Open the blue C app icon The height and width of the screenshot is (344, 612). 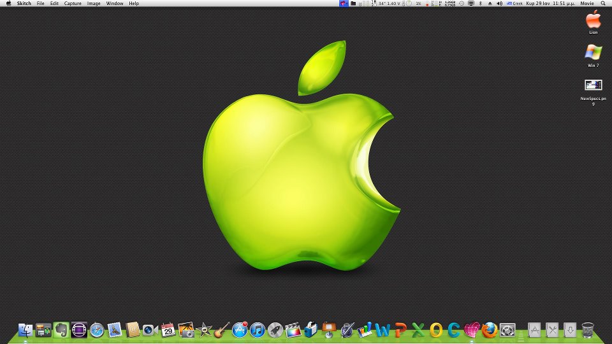point(453,331)
